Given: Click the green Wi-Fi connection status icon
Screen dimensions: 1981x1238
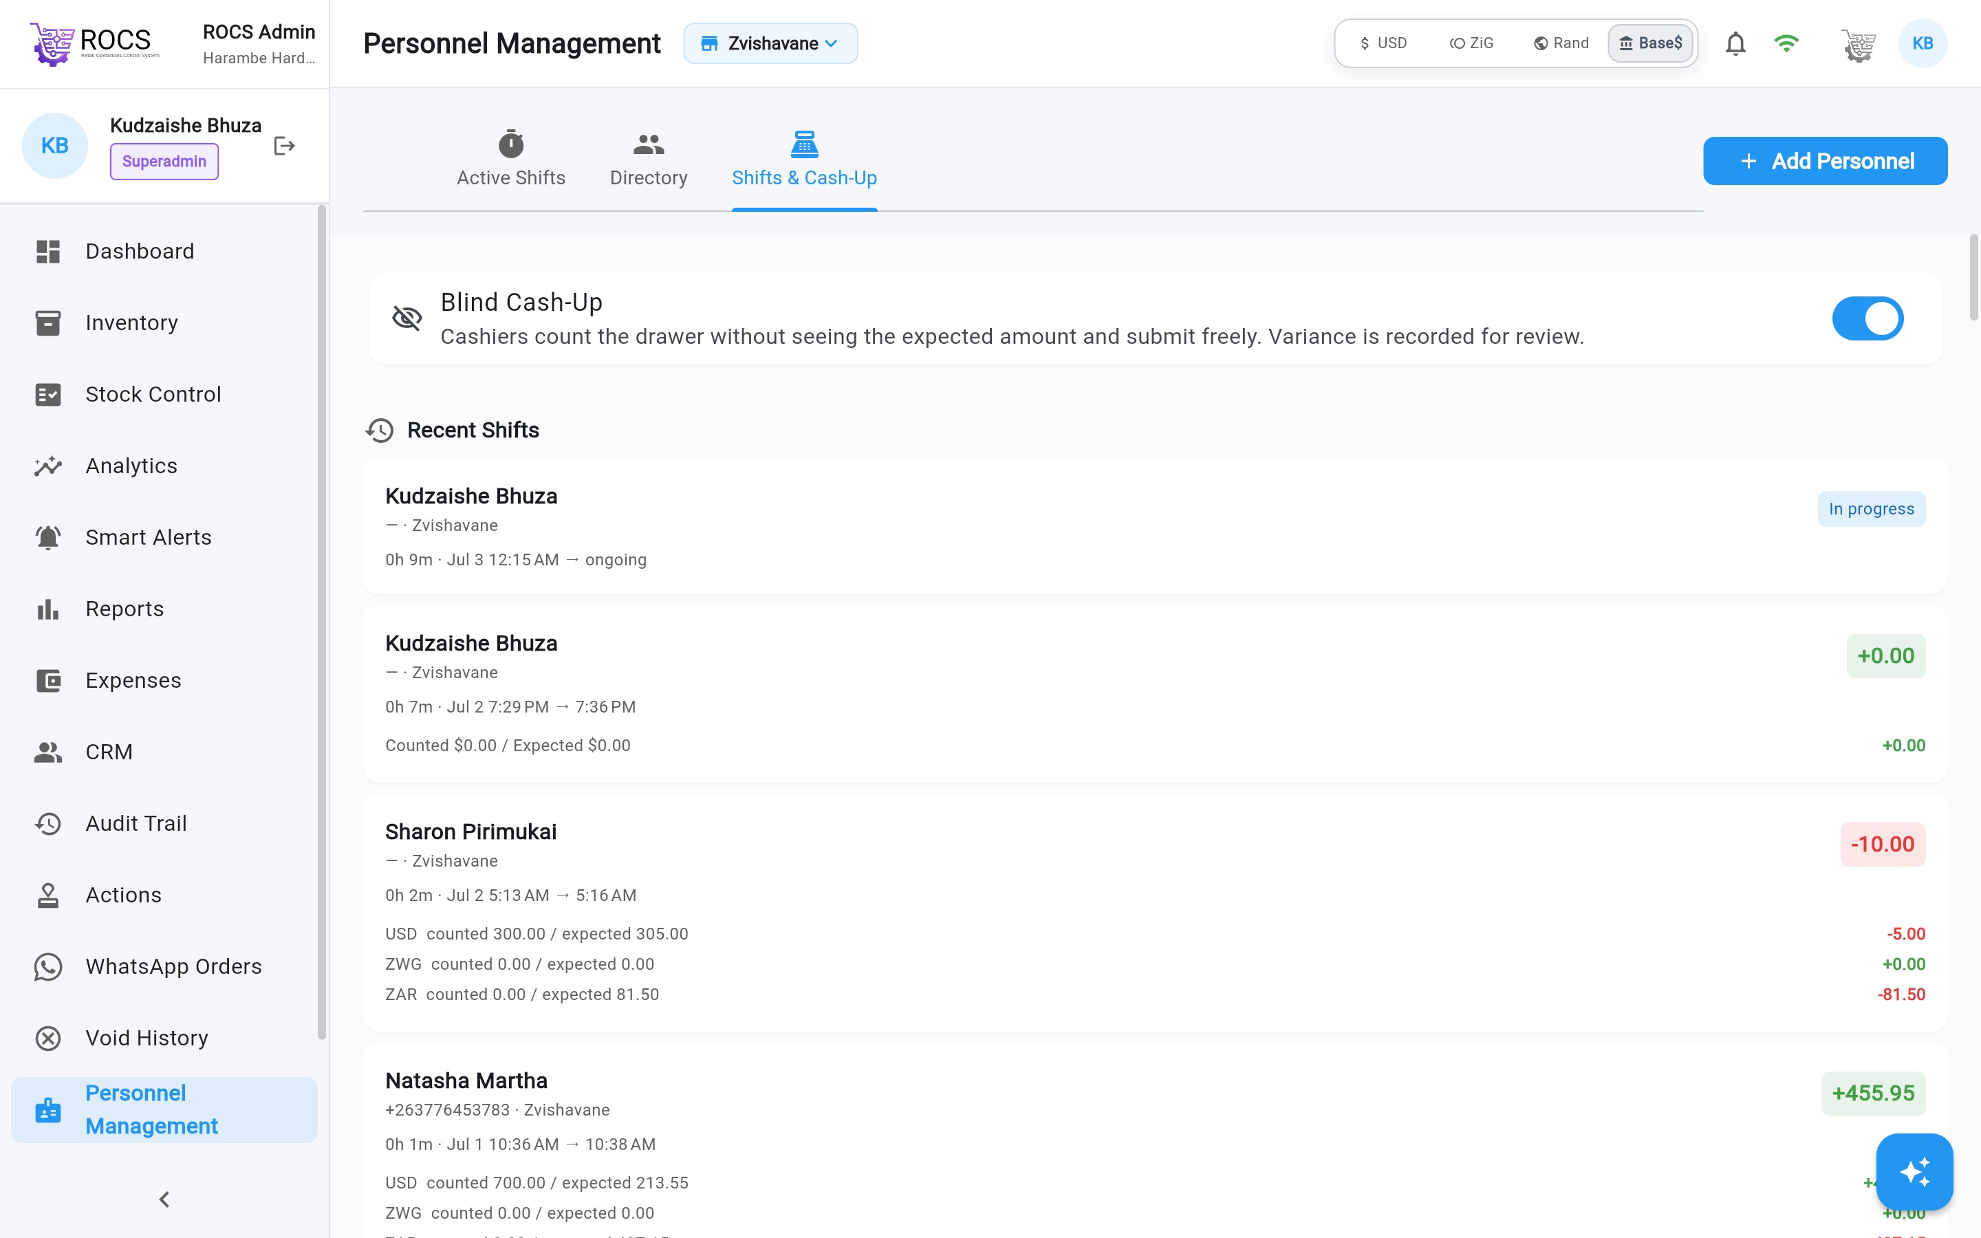Looking at the screenshot, I should click(1786, 43).
